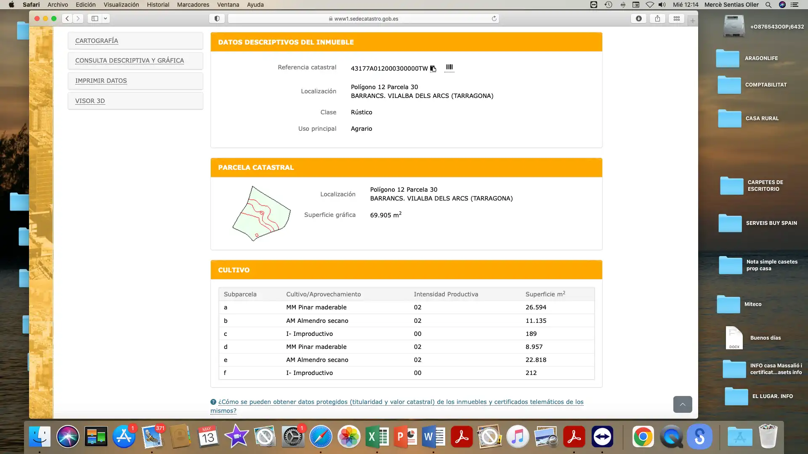Click the sedecatastro address bar

[x=364, y=18]
